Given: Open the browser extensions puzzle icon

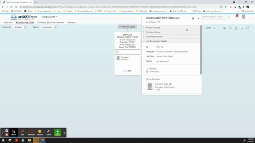Looking at the screenshot, I should [243, 7].
